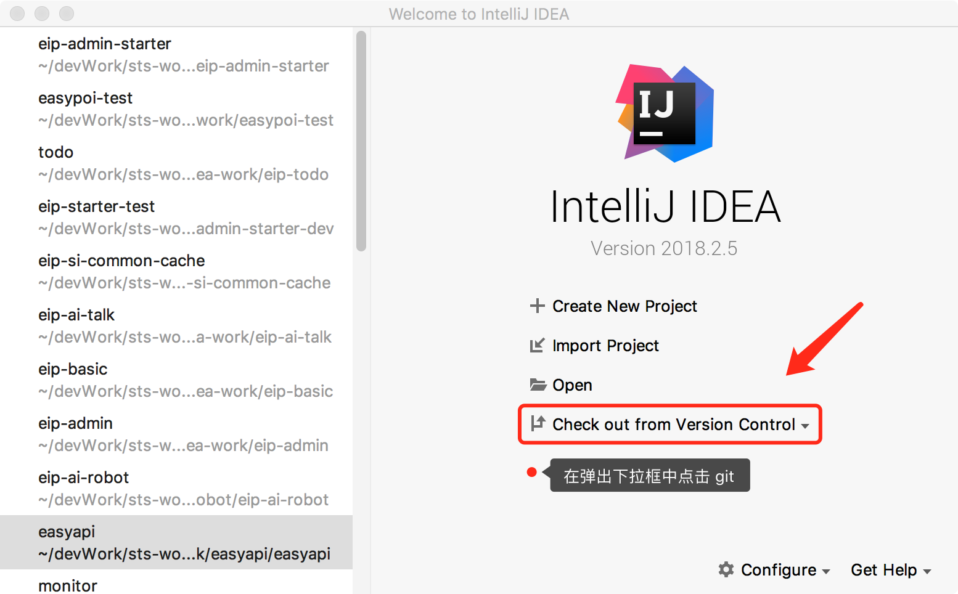Screen dimensions: 958x594
Task: Click the path ending in eip-todo
Action: [183, 174]
